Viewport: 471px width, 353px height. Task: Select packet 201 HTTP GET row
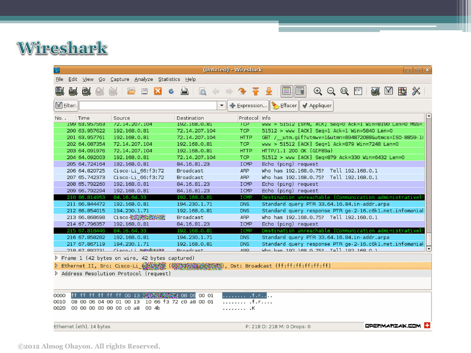[x=239, y=137]
